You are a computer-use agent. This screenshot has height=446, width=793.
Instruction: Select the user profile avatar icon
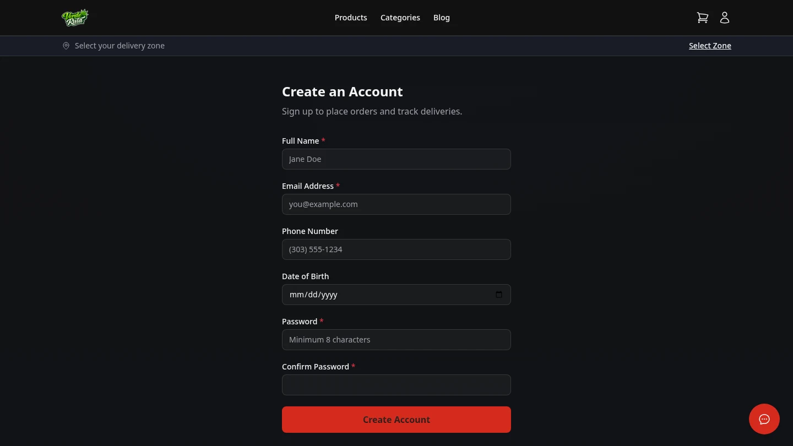coord(725,18)
